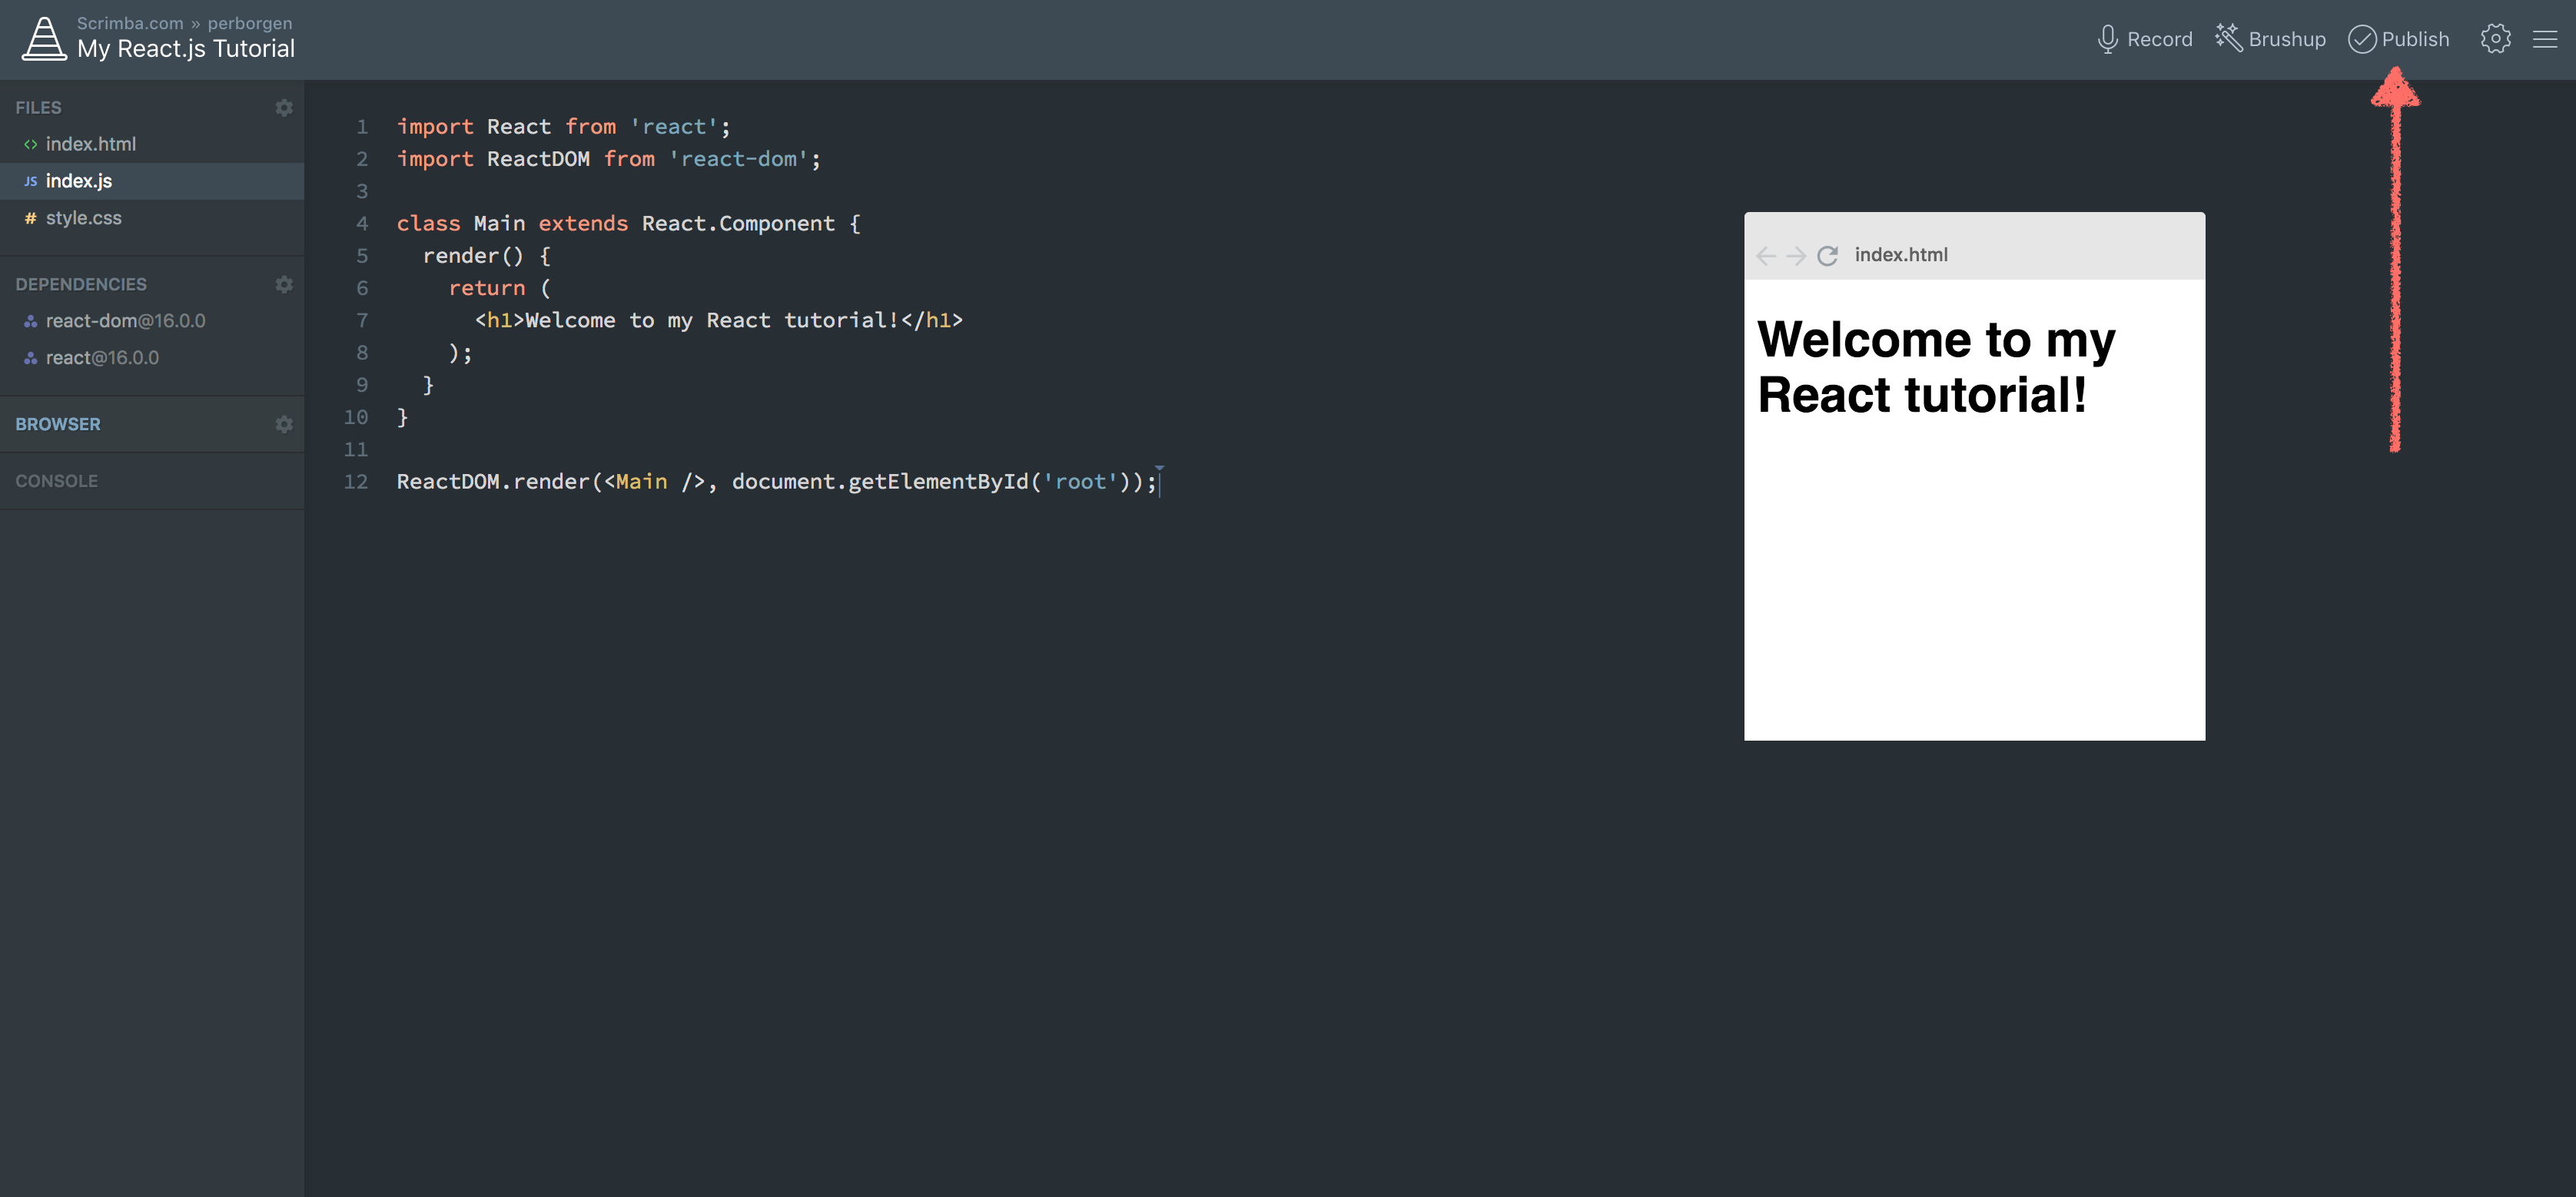
Task: Go back in preview browser
Action: 1766,256
